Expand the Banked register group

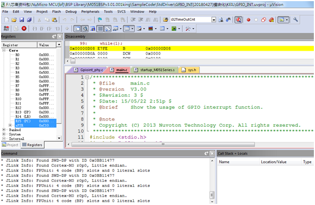coord(4,130)
